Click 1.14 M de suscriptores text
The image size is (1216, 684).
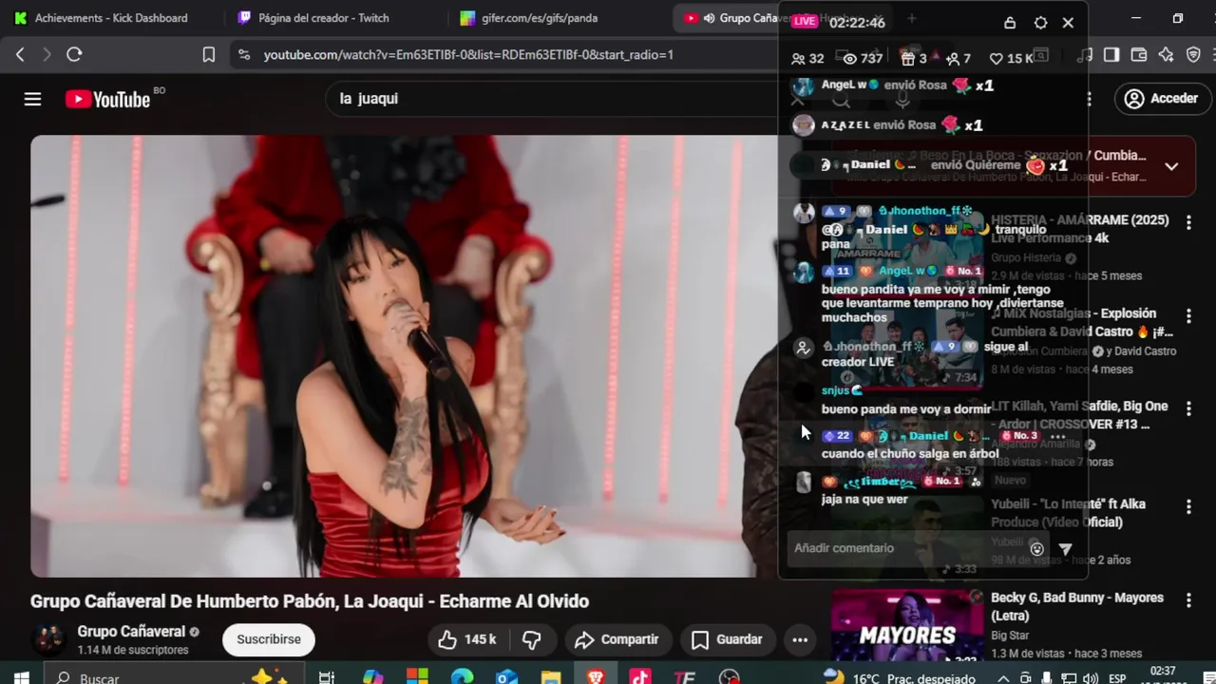(x=133, y=651)
